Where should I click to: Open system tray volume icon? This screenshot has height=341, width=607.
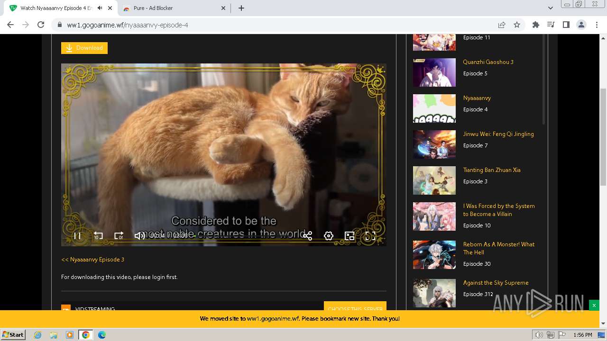[539, 335]
